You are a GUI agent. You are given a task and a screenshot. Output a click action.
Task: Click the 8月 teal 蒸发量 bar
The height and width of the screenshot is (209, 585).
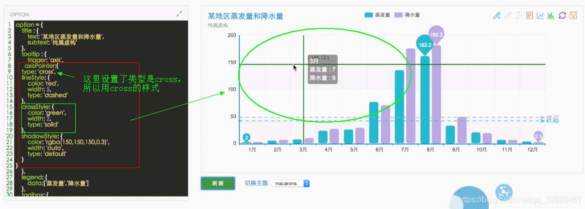[x=425, y=99]
